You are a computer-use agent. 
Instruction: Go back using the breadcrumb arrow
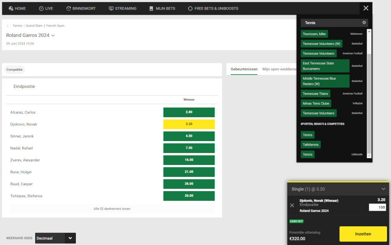(x=8, y=26)
